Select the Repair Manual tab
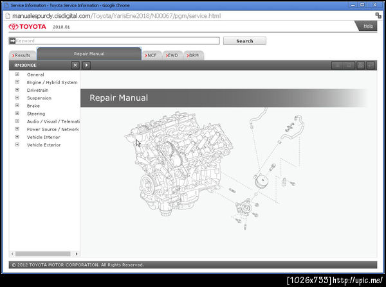The image size is (386, 287). coord(89,53)
